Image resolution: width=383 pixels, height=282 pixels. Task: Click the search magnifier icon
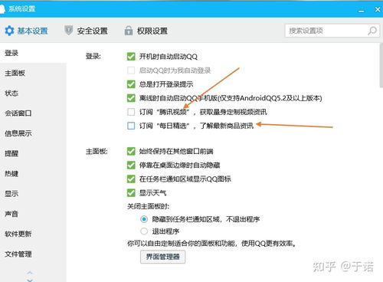tap(372, 31)
